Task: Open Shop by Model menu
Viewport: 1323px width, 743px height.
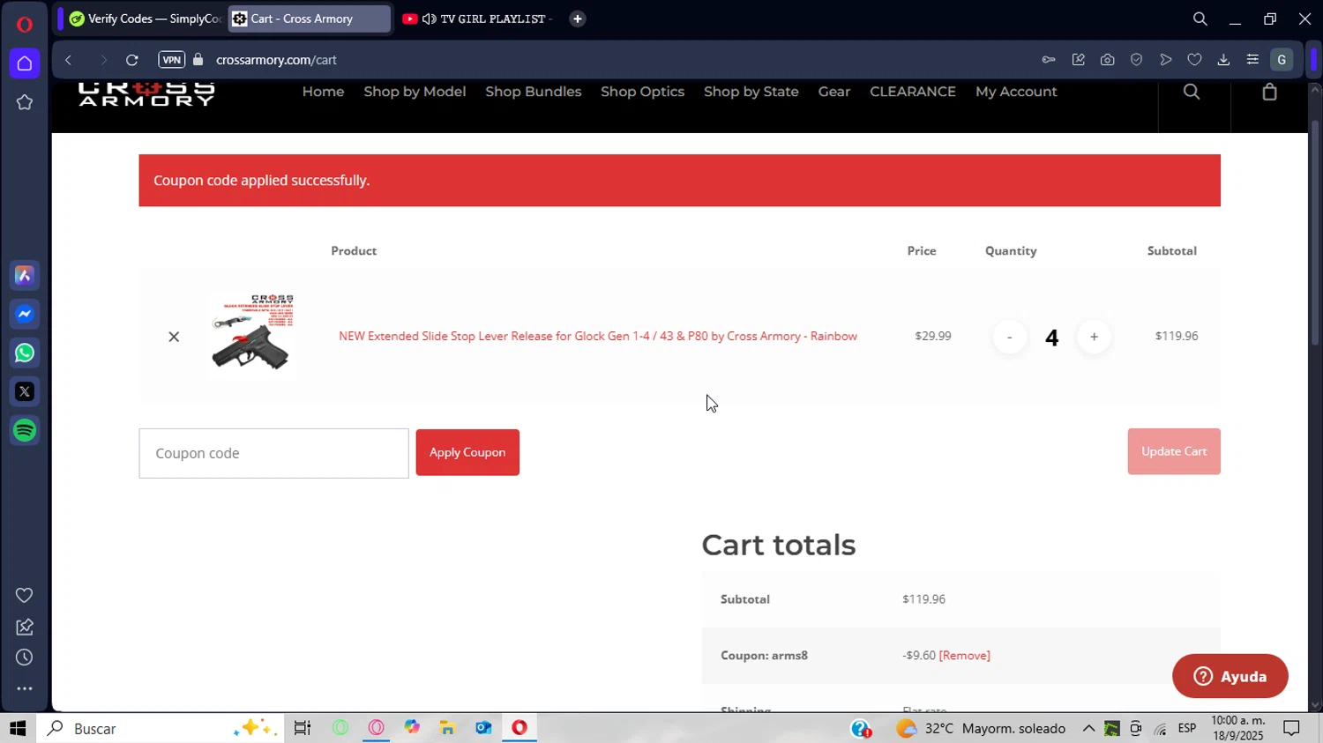Action: [415, 92]
